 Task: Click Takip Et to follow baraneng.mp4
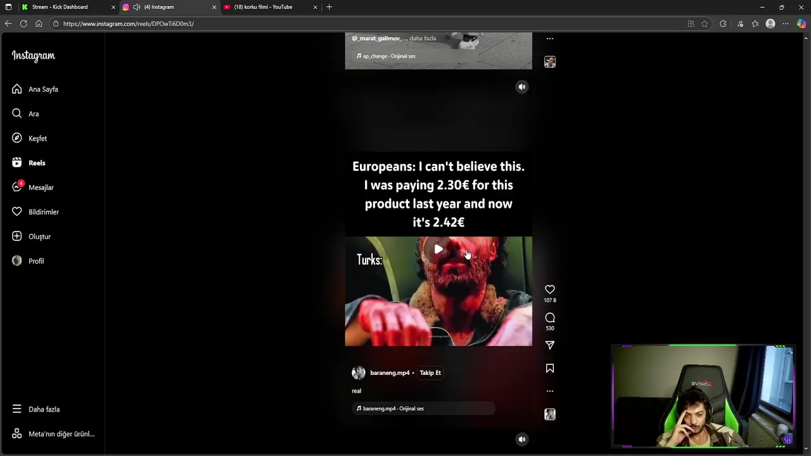(430, 372)
